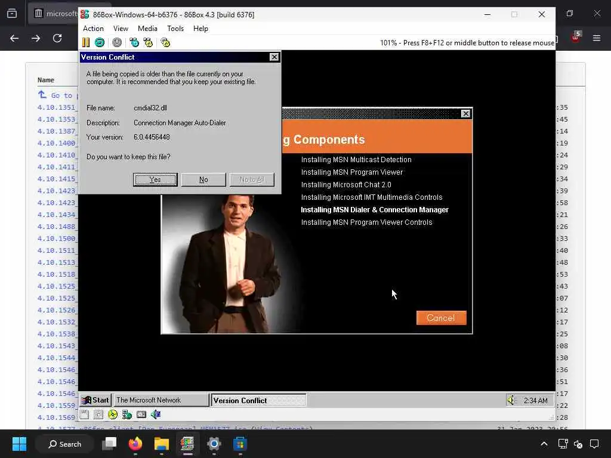
Task: Click the second floppy drive status icon
Action: click(x=98, y=415)
